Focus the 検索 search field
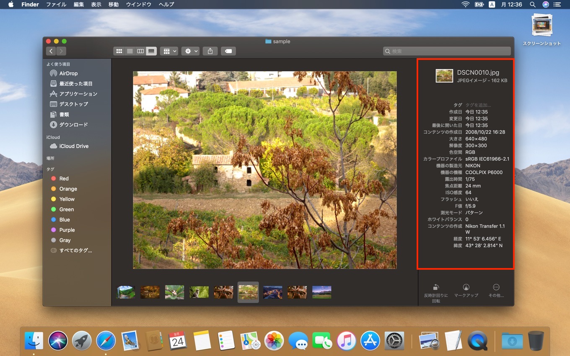The height and width of the screenshot is (356, 570). coord(447,51)
